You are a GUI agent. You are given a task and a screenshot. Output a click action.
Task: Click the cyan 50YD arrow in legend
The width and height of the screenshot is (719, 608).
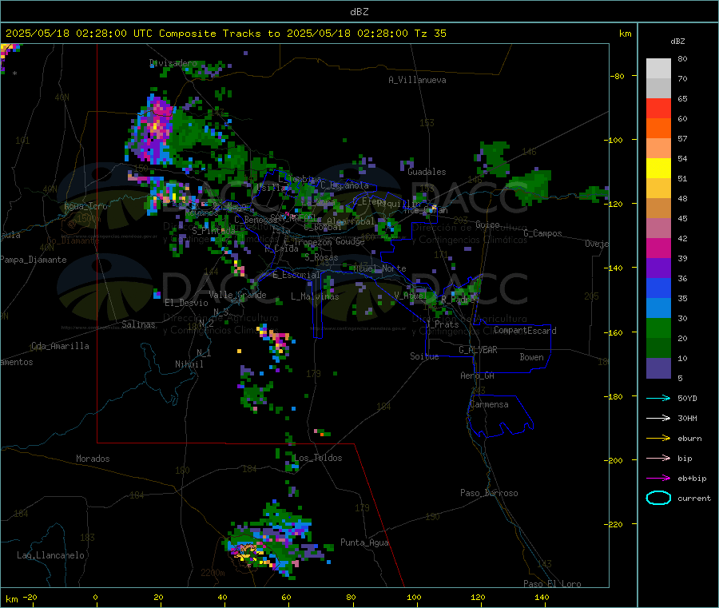click(658, 398)
